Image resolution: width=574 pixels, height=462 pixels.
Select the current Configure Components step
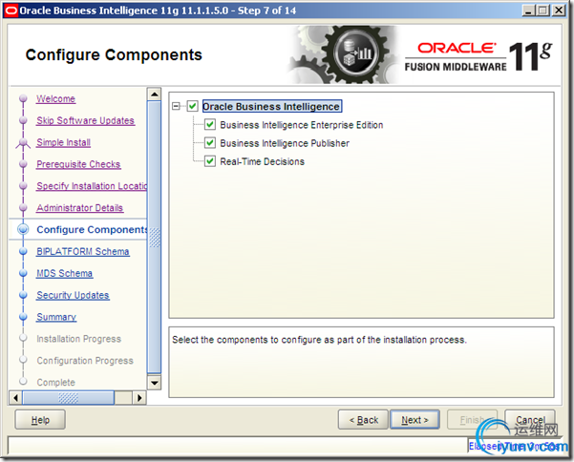point(92,230)
